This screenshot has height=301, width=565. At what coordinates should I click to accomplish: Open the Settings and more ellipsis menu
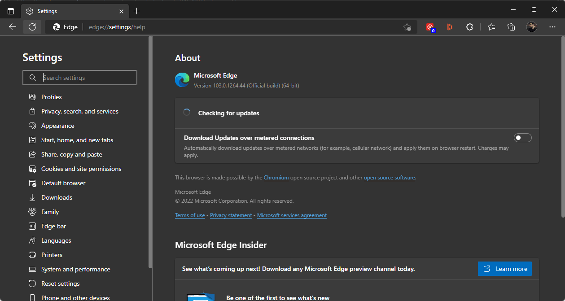[x=552, y=27]
